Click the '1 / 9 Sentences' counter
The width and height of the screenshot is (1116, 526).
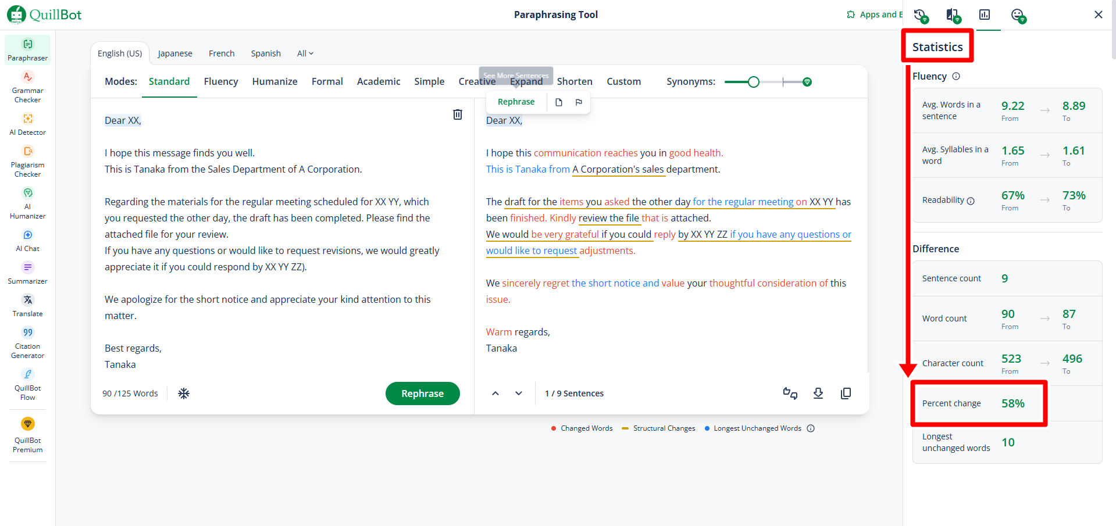pos(574,393)
